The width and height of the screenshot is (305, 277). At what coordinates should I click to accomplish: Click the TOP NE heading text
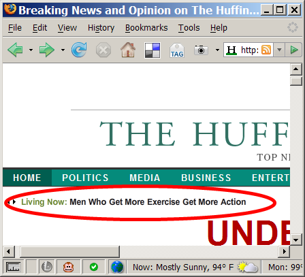pos(273,157)
